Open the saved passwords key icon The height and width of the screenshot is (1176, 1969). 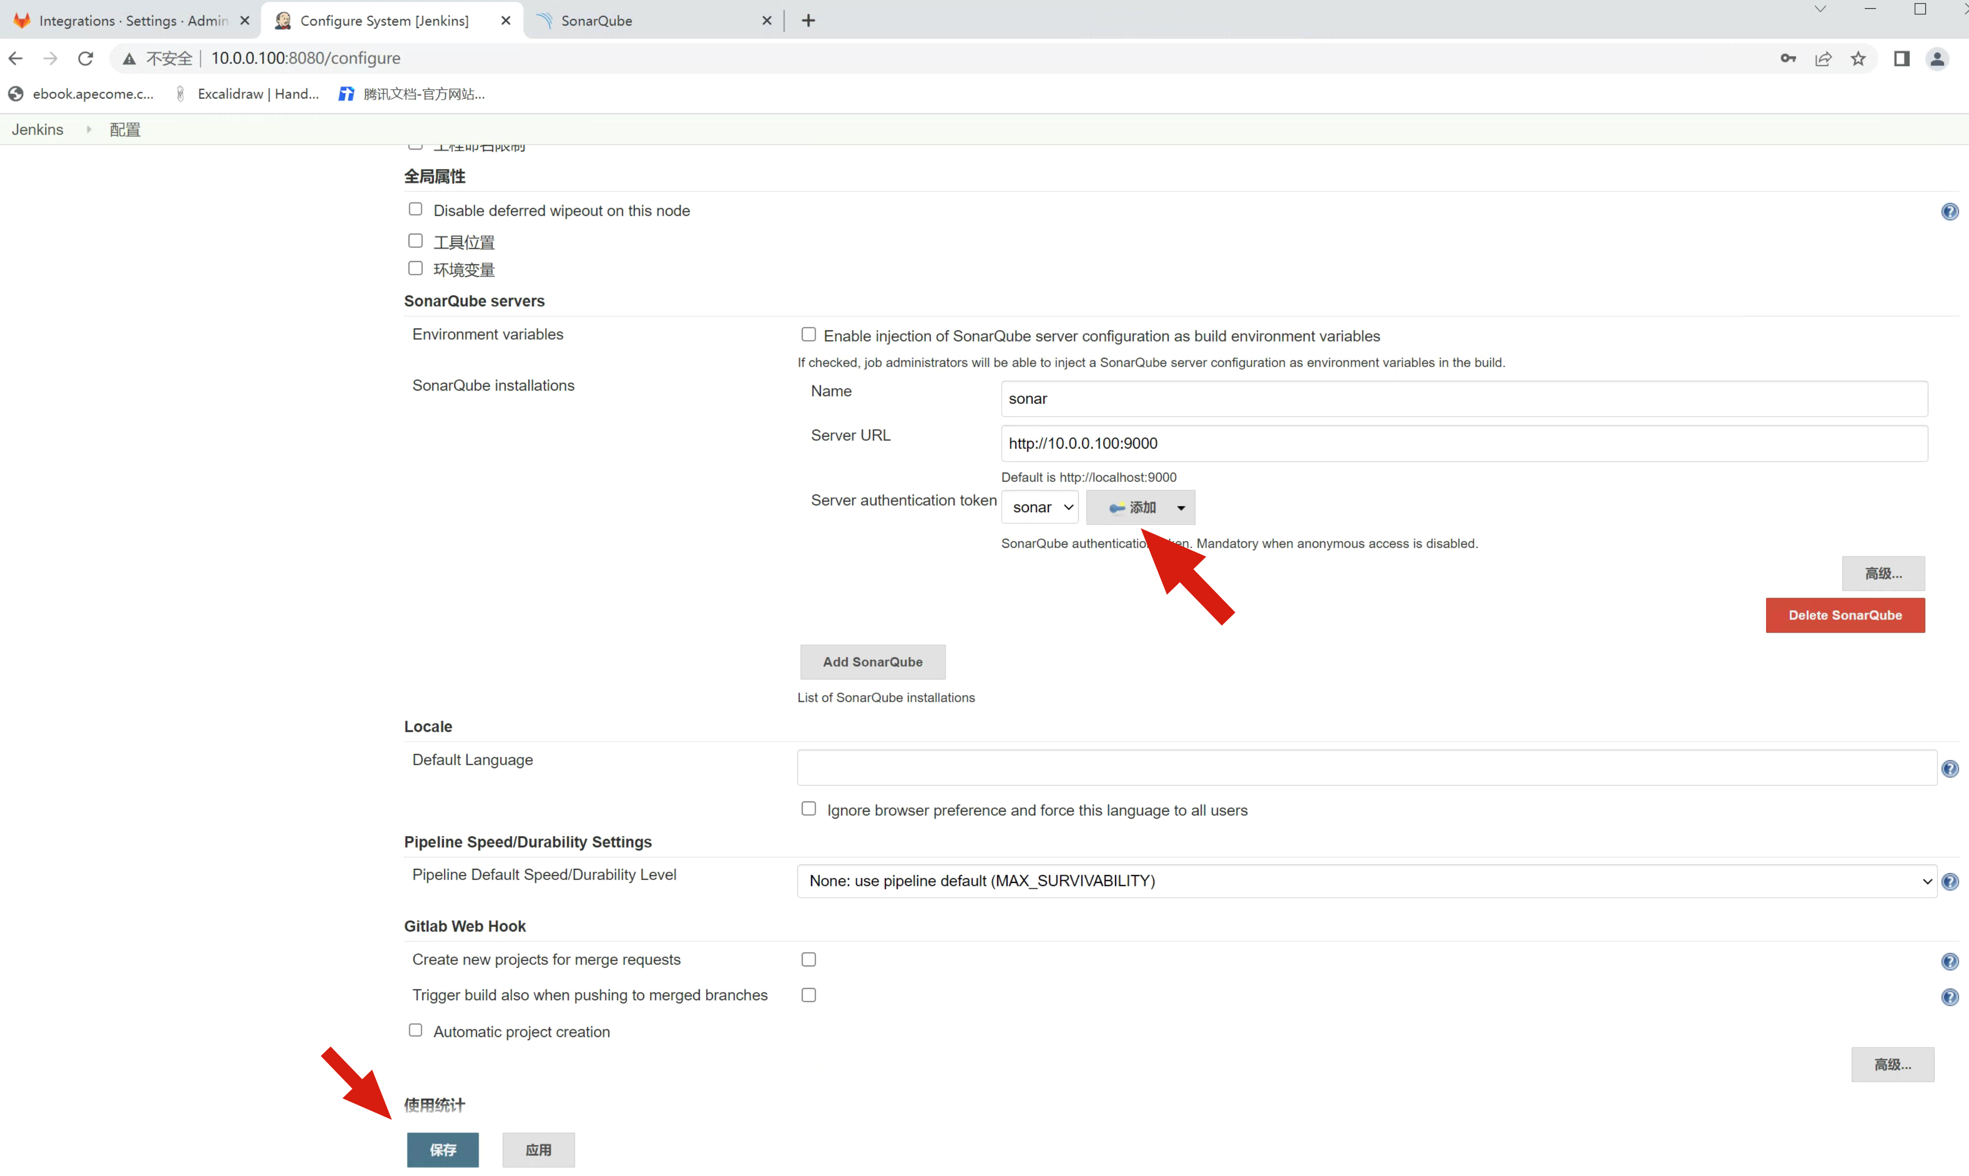[x=1787, y=58]
